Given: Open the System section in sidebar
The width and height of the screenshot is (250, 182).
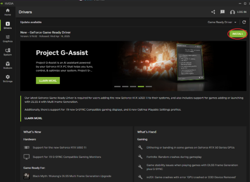Looking at the screenshot, I should tap(7, 52).
